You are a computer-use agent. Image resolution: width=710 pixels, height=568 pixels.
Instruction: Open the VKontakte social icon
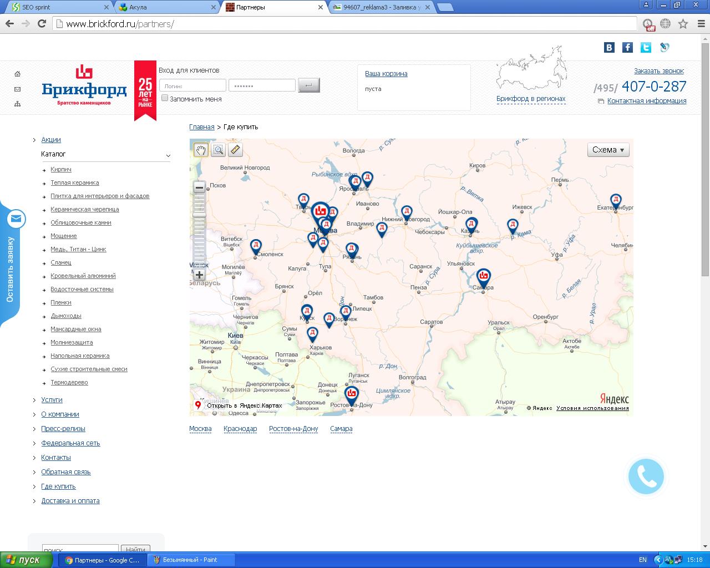(x=609, y=47)
